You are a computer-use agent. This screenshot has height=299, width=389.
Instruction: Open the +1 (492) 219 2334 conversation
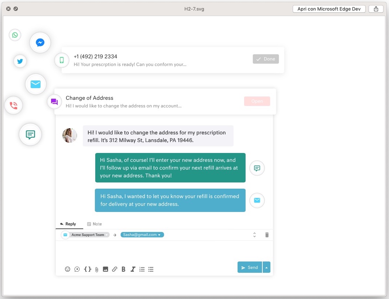(x=95, y=56)
